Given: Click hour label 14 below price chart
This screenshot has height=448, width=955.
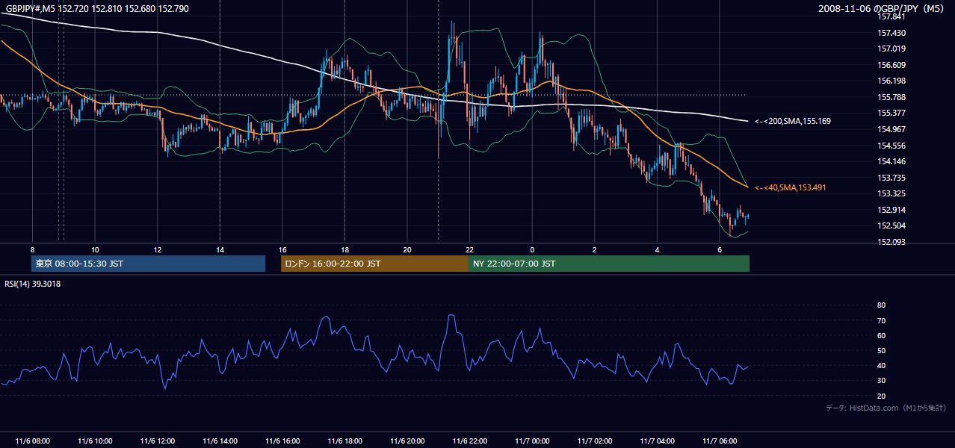Looking at the screenshot, I should click(x=220, y=249).
